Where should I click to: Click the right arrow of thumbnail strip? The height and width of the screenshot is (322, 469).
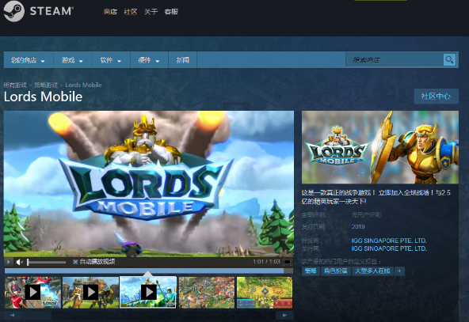point(284,315)
